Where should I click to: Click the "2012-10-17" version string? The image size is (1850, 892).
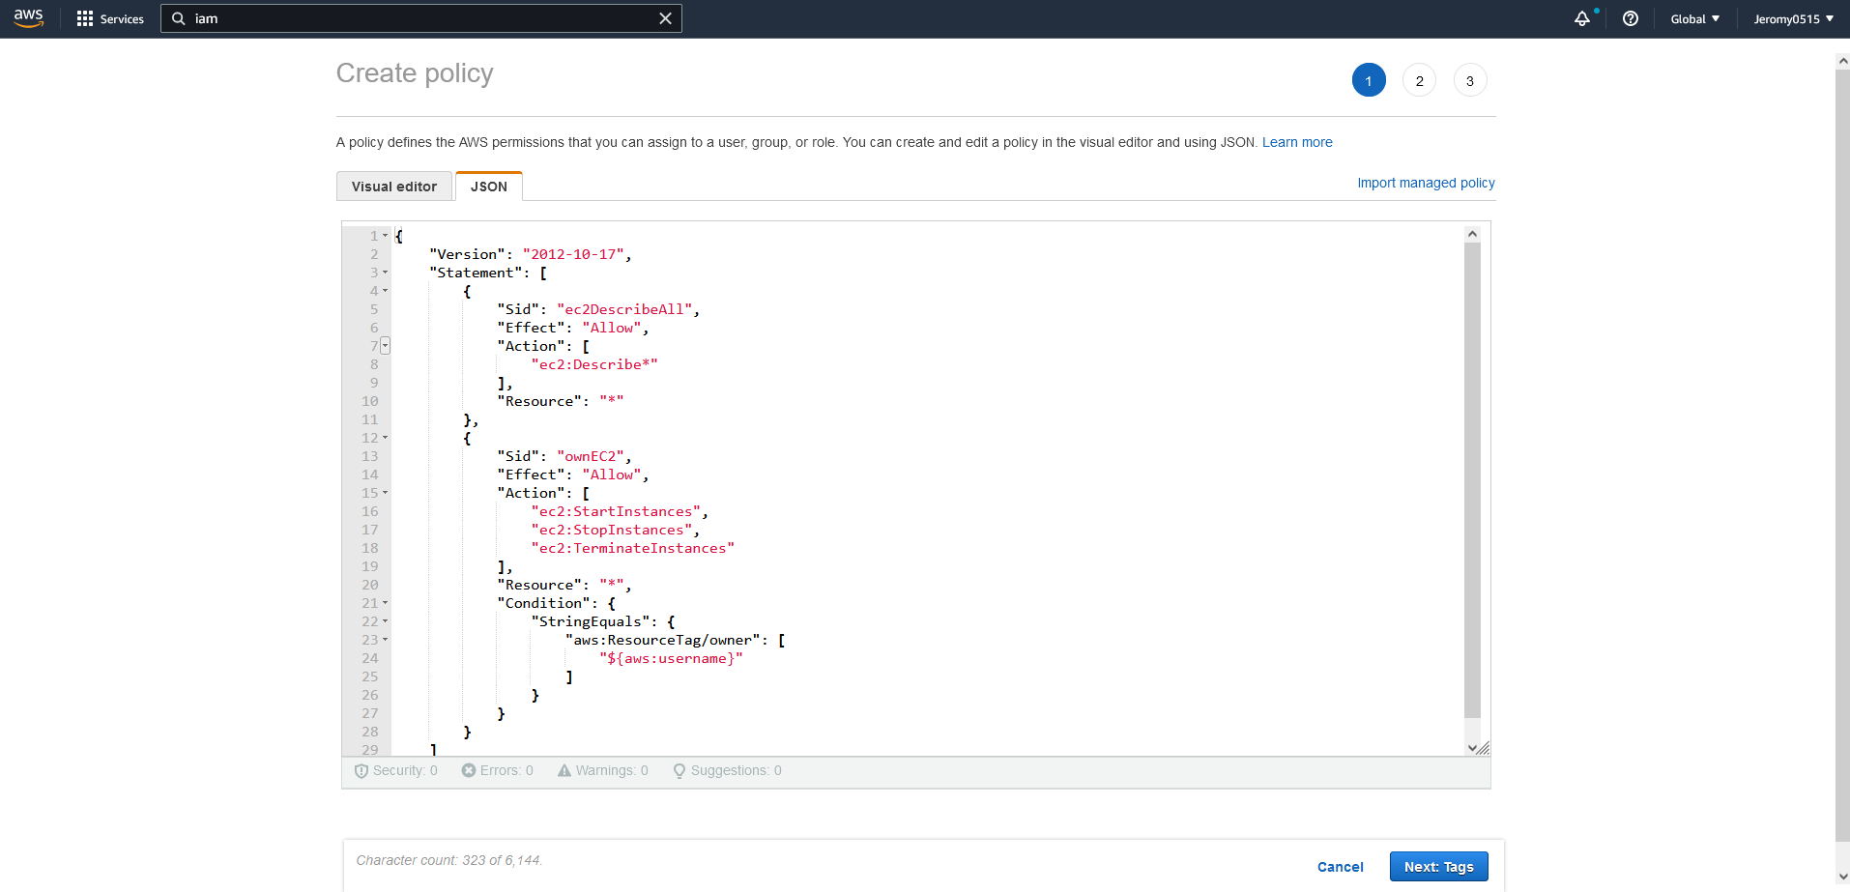pos(573,254)
